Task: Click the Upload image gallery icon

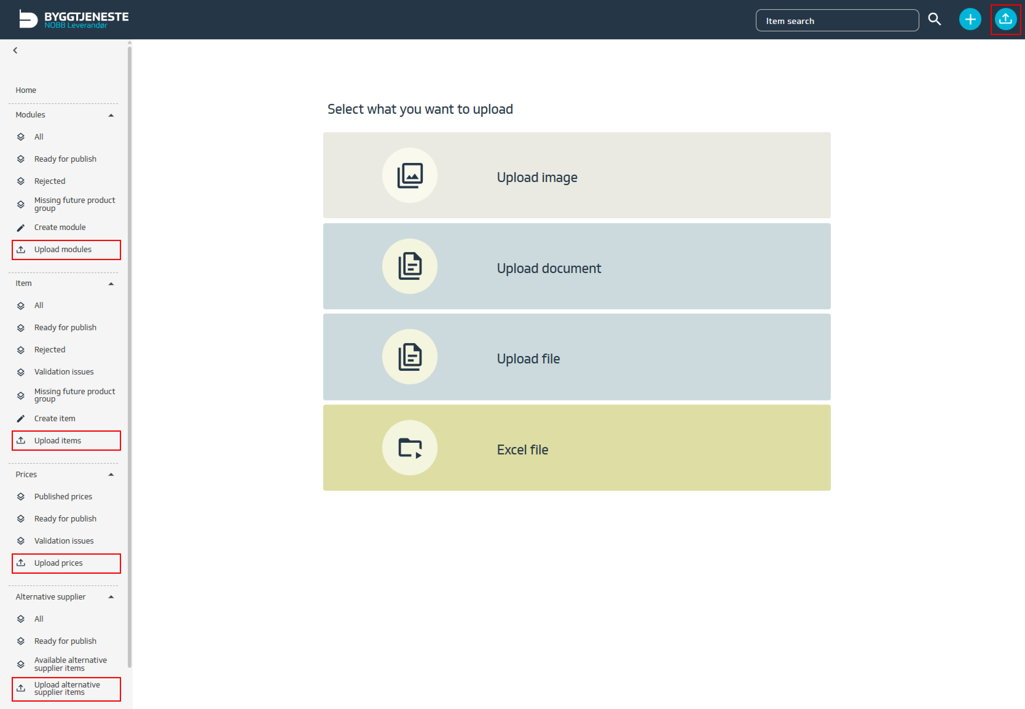Action: 409,176
